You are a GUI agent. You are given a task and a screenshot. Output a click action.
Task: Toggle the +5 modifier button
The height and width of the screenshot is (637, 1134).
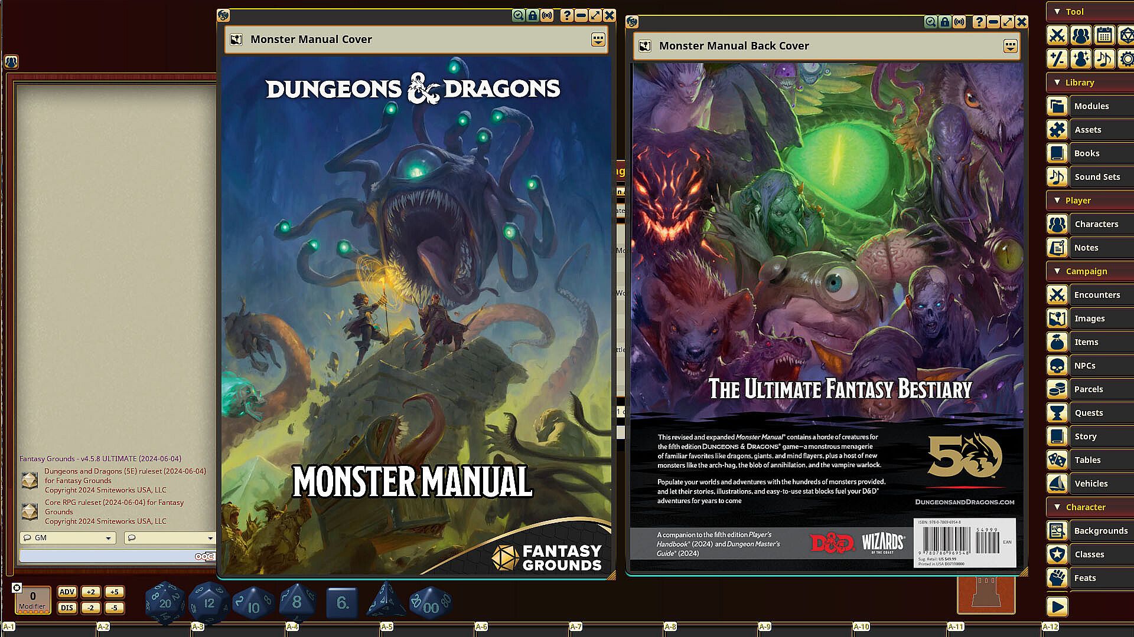coord(114,592)
